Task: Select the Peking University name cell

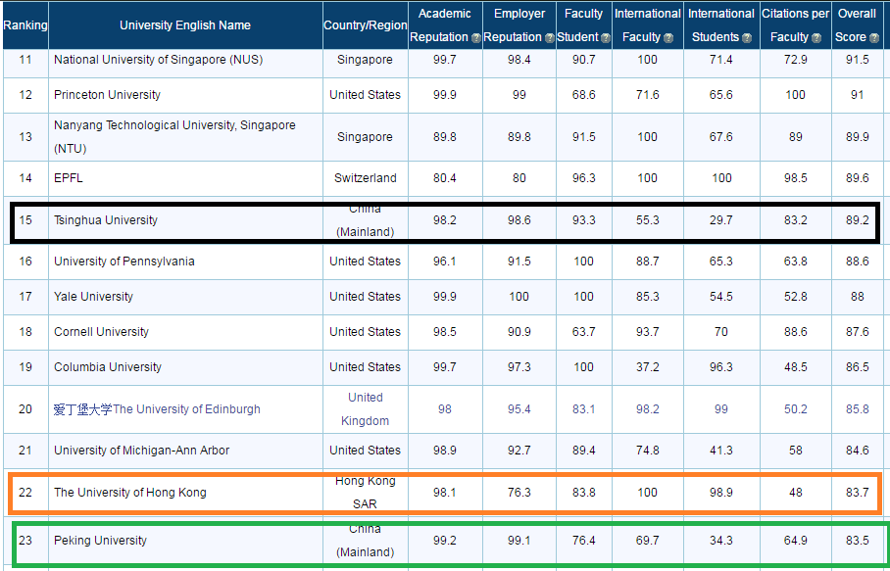Action: point(185,541)
